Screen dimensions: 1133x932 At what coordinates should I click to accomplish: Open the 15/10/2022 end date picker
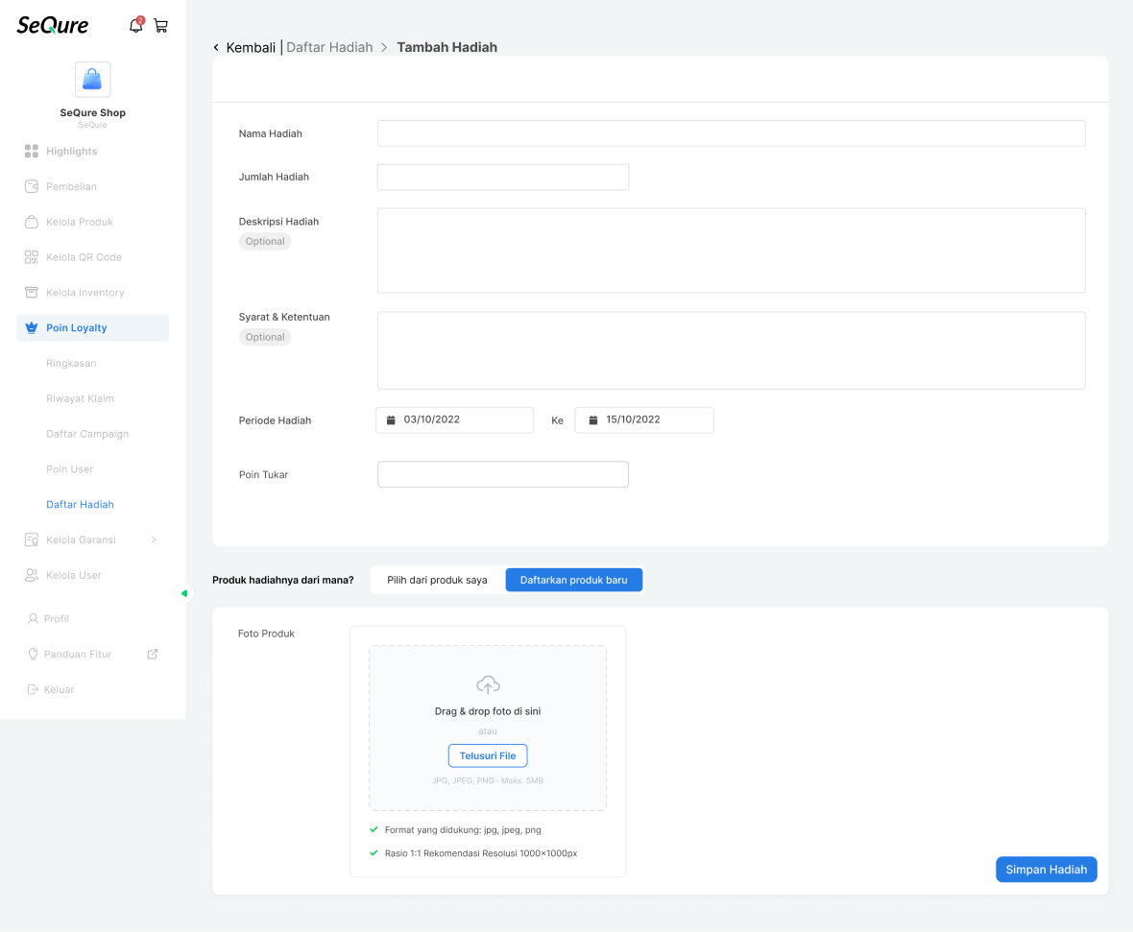click(x=644, y=420)
